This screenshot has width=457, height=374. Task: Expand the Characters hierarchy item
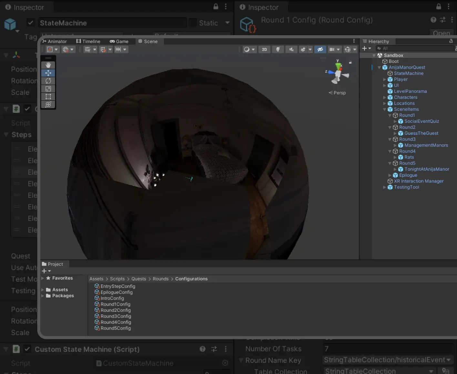(384, 97)
